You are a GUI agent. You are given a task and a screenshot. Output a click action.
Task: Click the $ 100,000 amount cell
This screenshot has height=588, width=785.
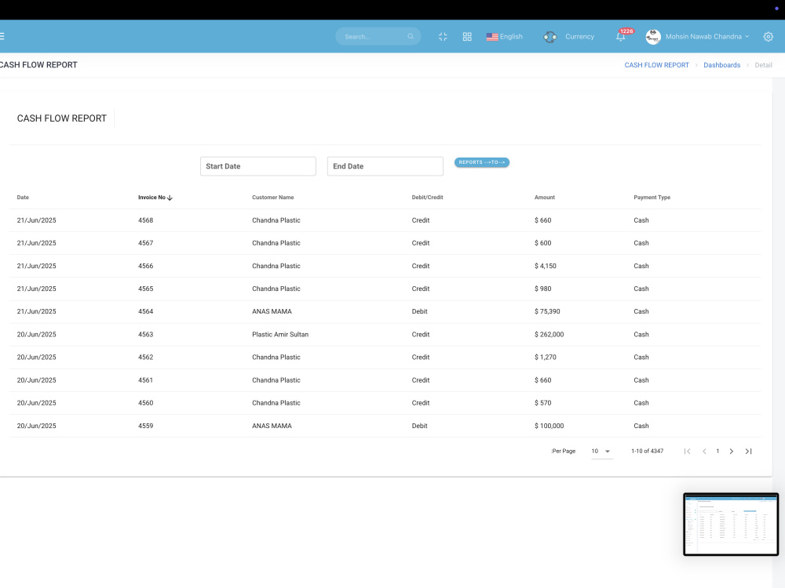tap(549, 426)
